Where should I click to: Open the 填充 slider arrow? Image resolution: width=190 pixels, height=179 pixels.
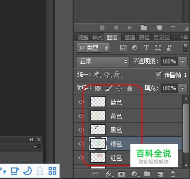tap(182, 88)
